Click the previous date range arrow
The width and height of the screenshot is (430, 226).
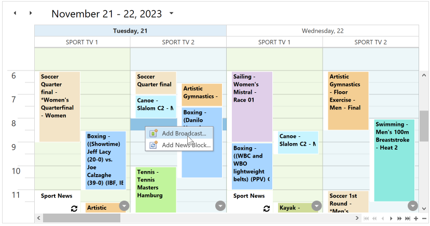tap(15, 13)
